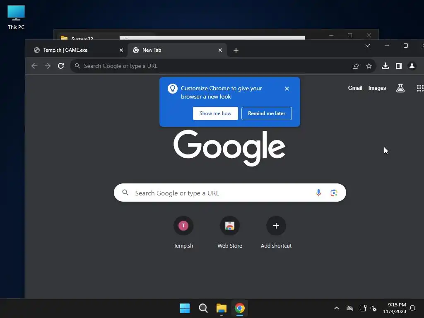
Task: Click Remind me later button
Action: click(x=266, y=113)
